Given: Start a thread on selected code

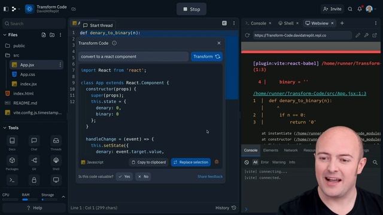Looking at the screenshot, I should (x=98, y=25).
